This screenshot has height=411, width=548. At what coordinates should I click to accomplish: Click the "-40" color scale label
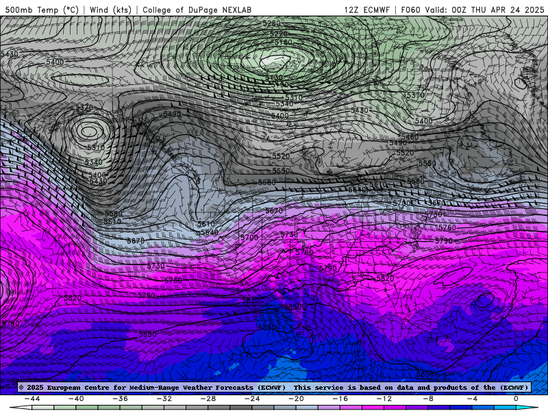(76, 399)
